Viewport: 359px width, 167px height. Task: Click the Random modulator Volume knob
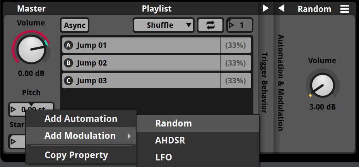(x=322, y=85)
